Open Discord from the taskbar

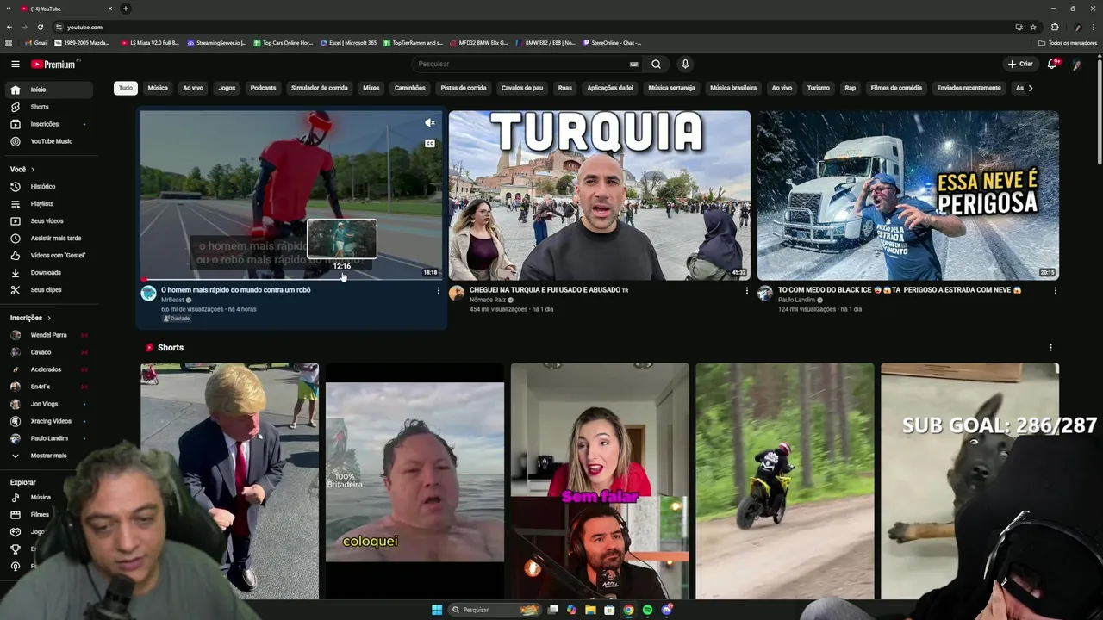pyautogui.click(x=666, y=610)
